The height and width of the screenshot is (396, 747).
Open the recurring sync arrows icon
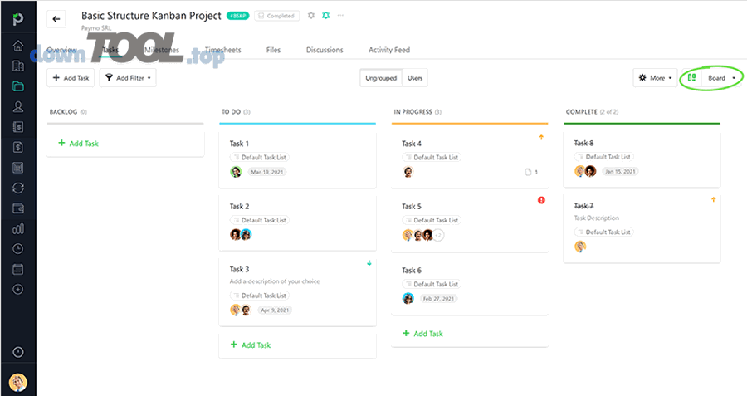(18, 188)
